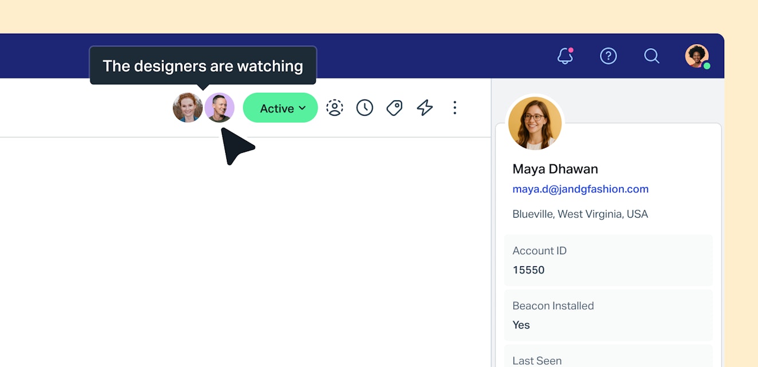Click the assign conversation person icon
The height and width of the screenshot is (367, 758).
click(x=335, y=108)
